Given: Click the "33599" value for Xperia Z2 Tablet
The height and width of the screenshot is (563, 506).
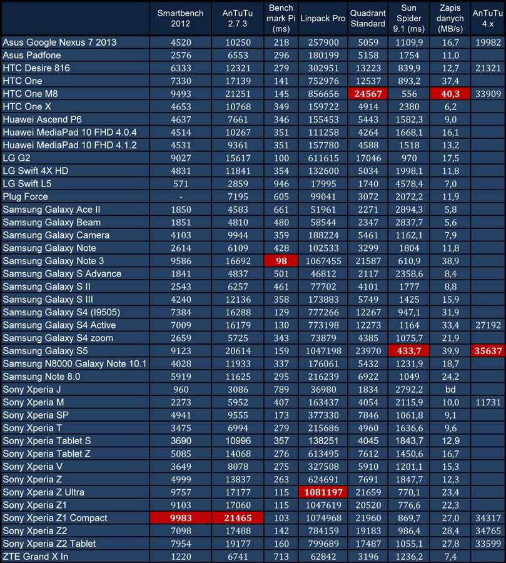Looking at the screenshot, I should 488,544.
